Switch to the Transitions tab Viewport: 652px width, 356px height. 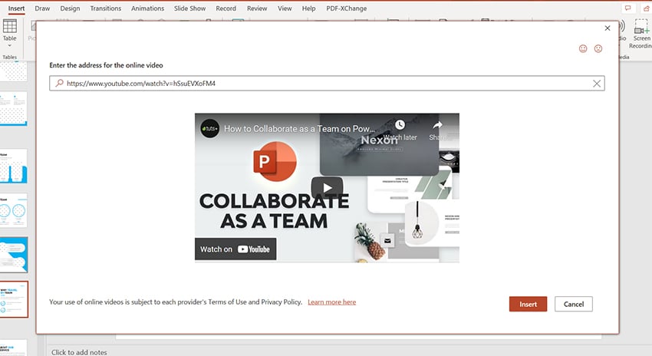click(105, 8)
